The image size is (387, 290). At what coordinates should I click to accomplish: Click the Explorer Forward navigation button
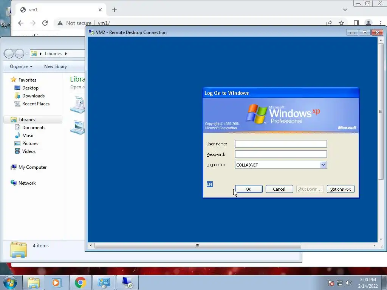(x=19, y=54)
